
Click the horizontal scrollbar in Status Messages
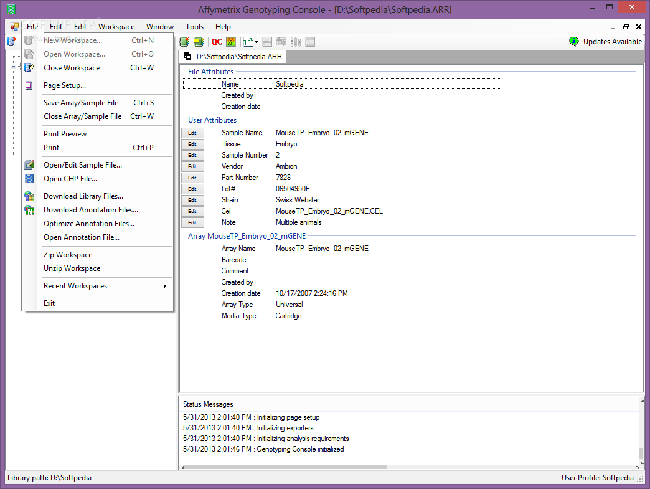286,467
